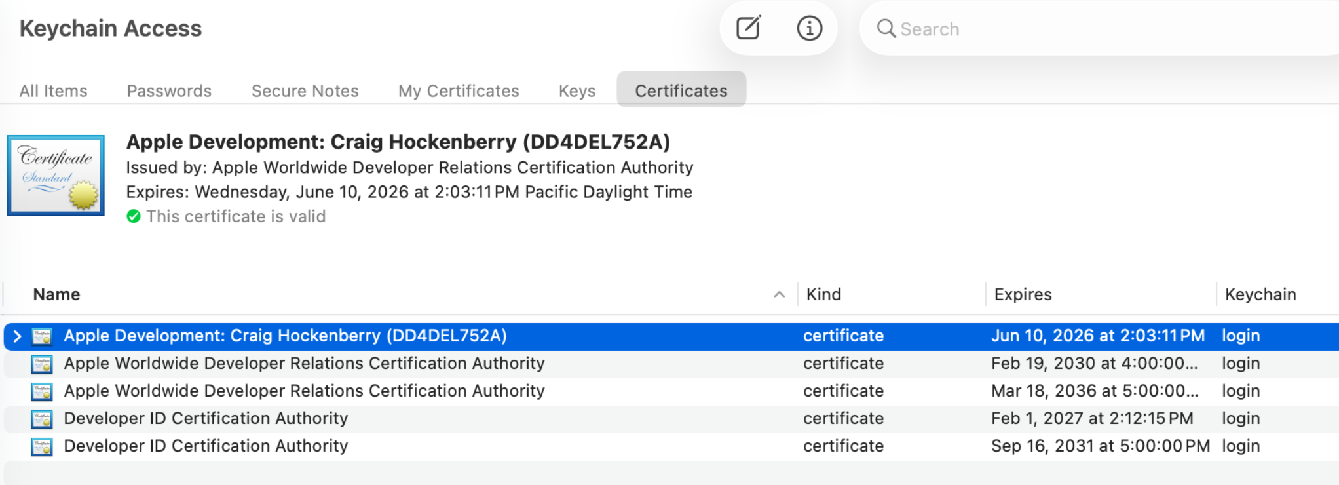1339x485 pixels.
Task: Sort by the Kind column header
Action: (x=823, y=294)
